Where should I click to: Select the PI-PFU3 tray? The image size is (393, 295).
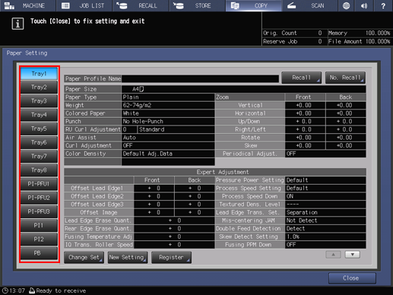point(39,211)
